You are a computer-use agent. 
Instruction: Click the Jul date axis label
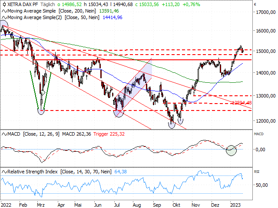(117, 205)
